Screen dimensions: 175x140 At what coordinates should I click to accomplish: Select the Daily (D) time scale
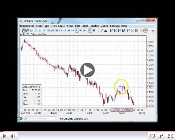[x=77, y=30]
